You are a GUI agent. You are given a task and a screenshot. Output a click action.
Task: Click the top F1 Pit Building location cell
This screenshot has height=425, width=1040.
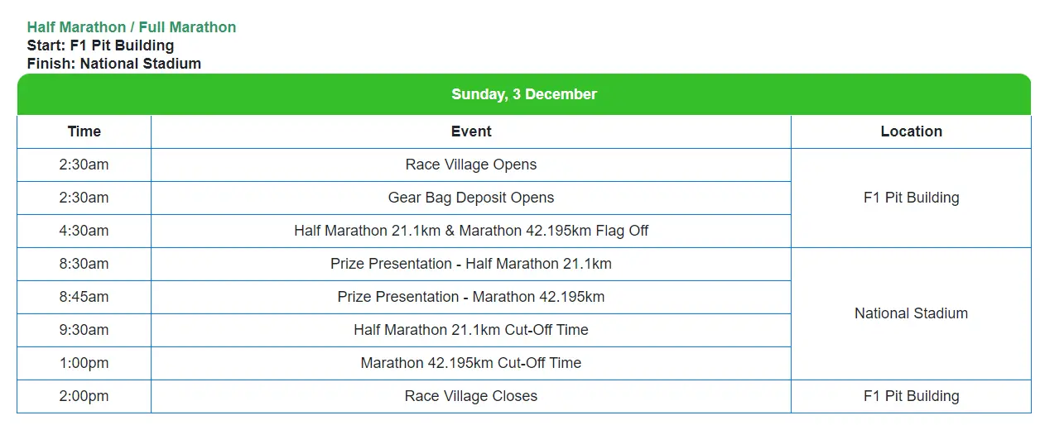click(x=912, y=198)
